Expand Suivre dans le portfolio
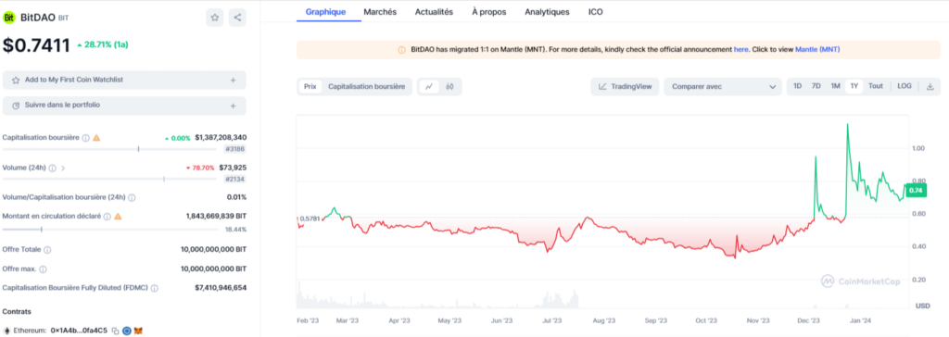 pos(124,106)
